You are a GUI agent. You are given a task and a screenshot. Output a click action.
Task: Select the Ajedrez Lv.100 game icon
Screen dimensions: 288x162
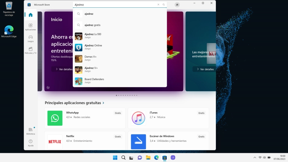pos(78,36)
